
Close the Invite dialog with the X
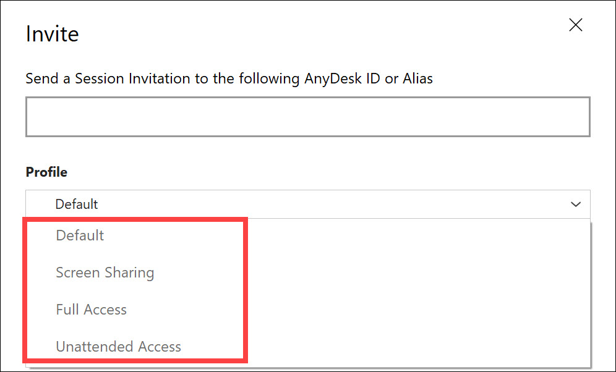click(576, 25)
